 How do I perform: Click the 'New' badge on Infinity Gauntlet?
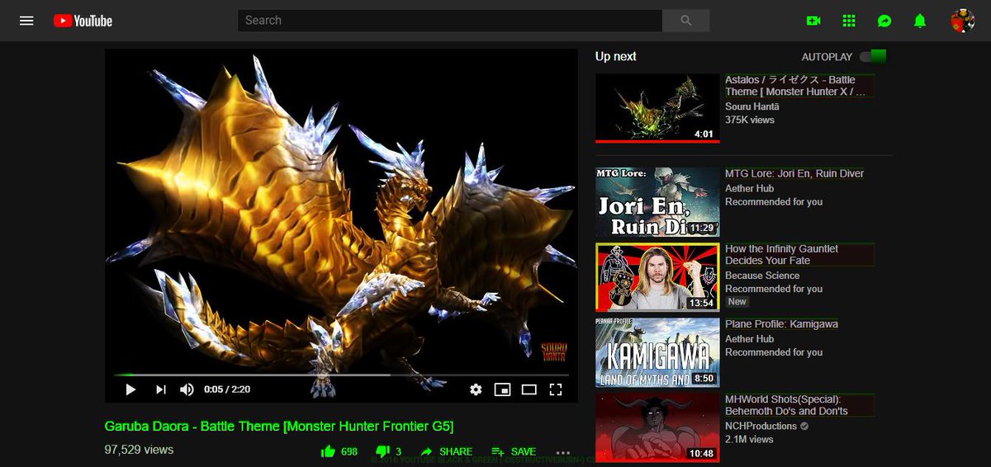737,302
